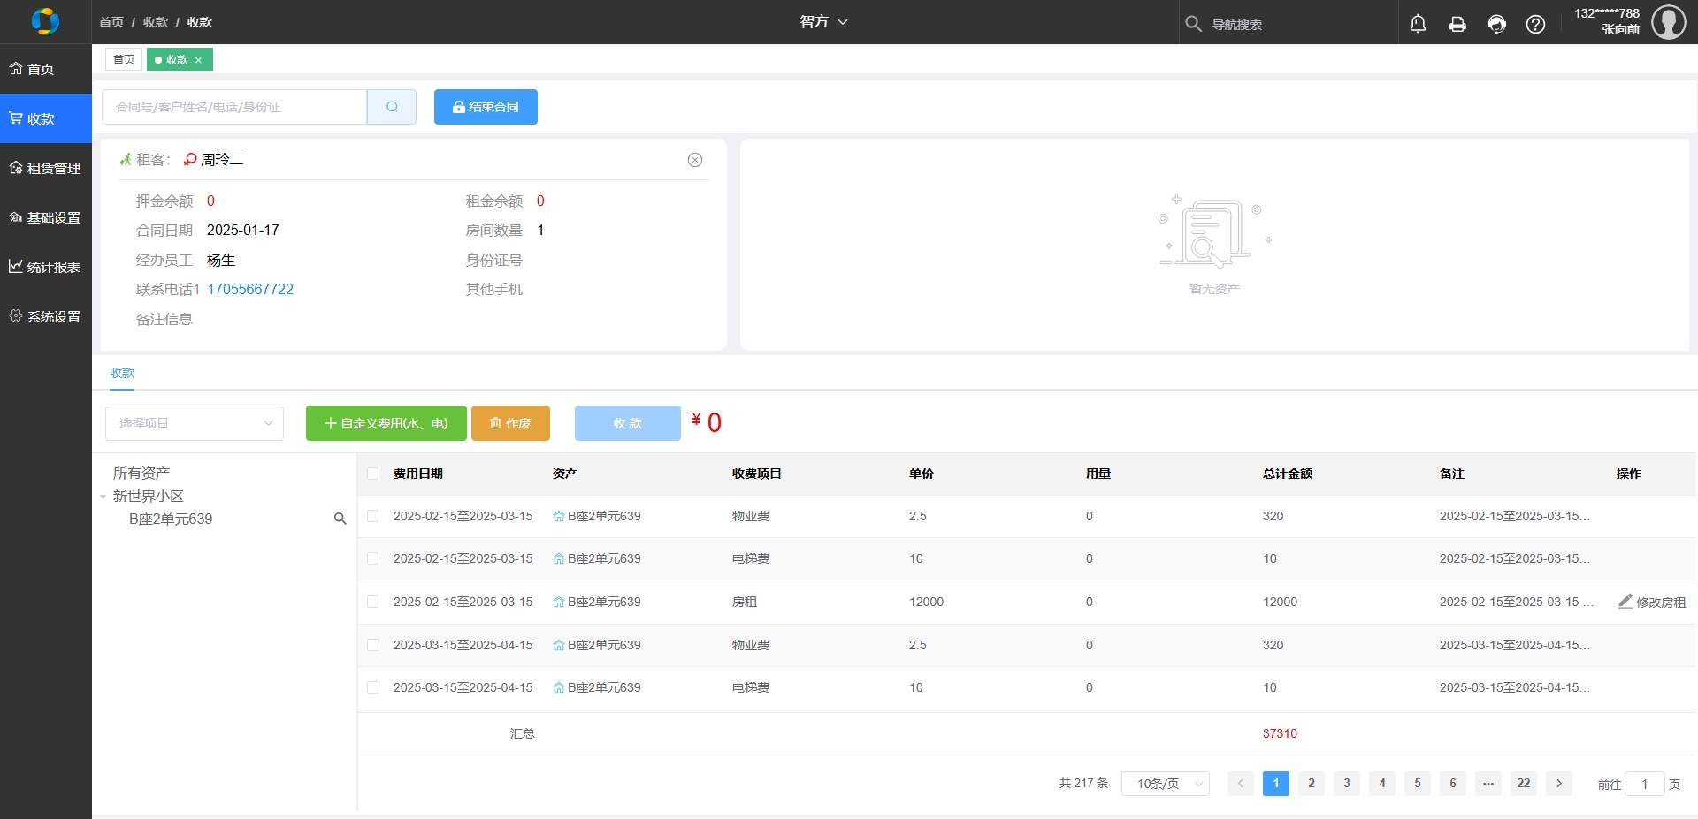Open customer service headset icon
This screenshot has height=819, width=1698.
[1496, 24]
